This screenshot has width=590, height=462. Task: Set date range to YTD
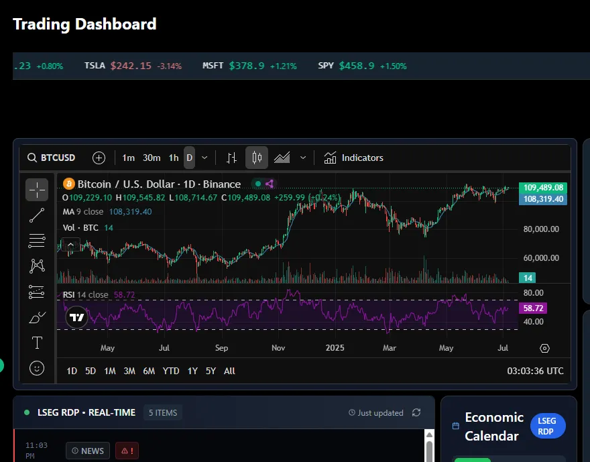171,371
